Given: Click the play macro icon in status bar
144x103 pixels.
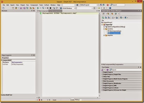Looking at the screenshot, I should coord(37,100).
